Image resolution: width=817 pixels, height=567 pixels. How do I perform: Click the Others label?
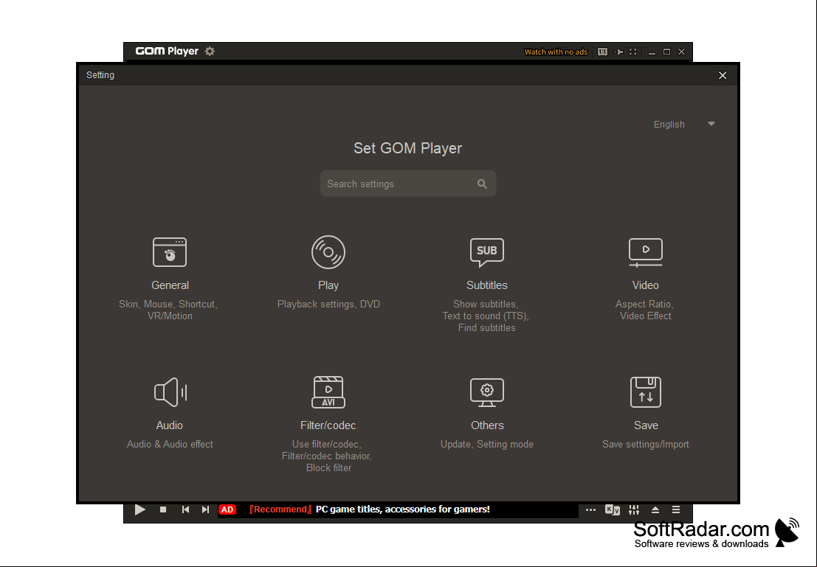[x=487, y=425]
